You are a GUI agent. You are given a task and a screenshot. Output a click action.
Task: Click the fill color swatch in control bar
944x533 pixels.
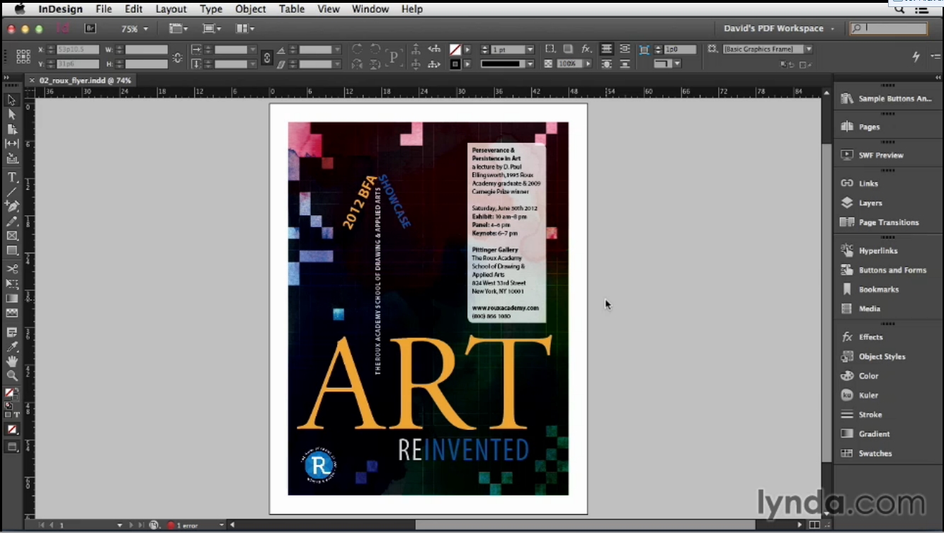point(455,50)
